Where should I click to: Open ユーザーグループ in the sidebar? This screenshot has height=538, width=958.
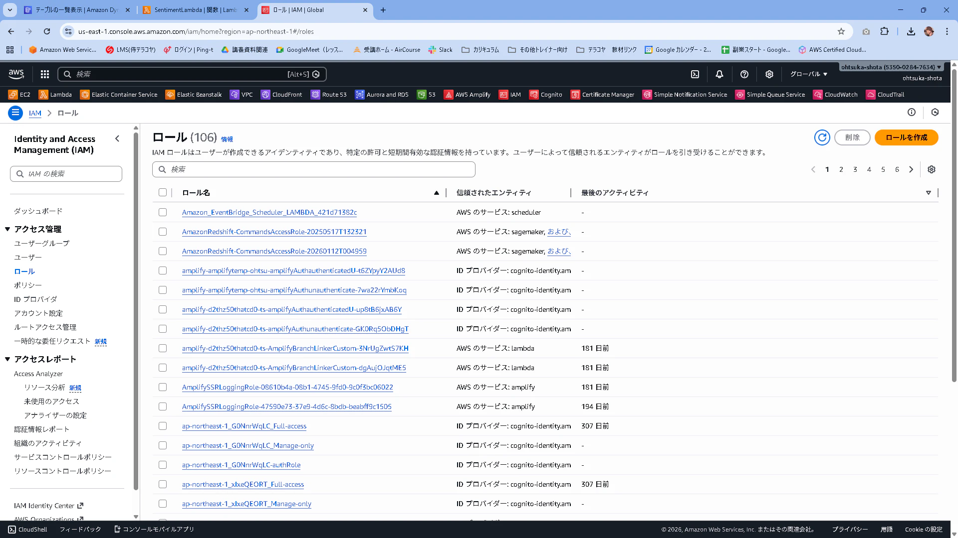41,244
